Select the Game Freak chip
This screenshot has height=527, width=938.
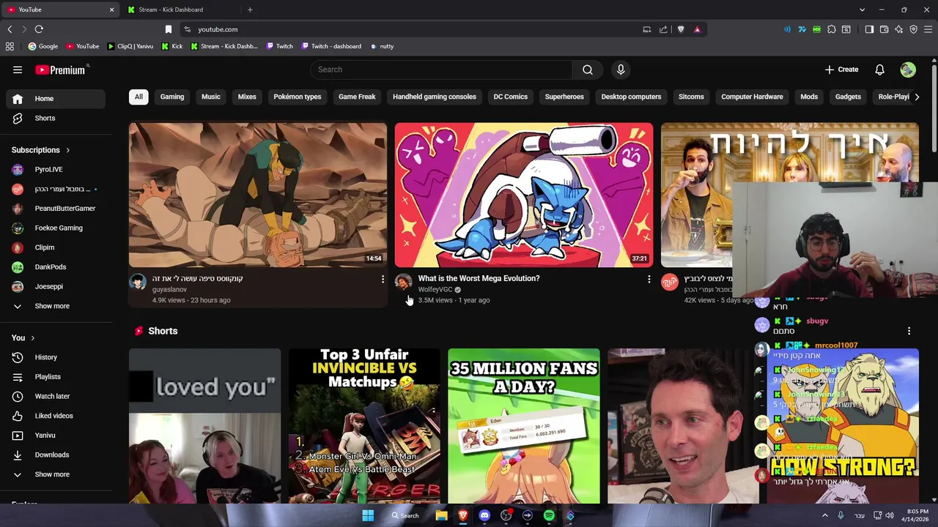[x=357, y=97]
